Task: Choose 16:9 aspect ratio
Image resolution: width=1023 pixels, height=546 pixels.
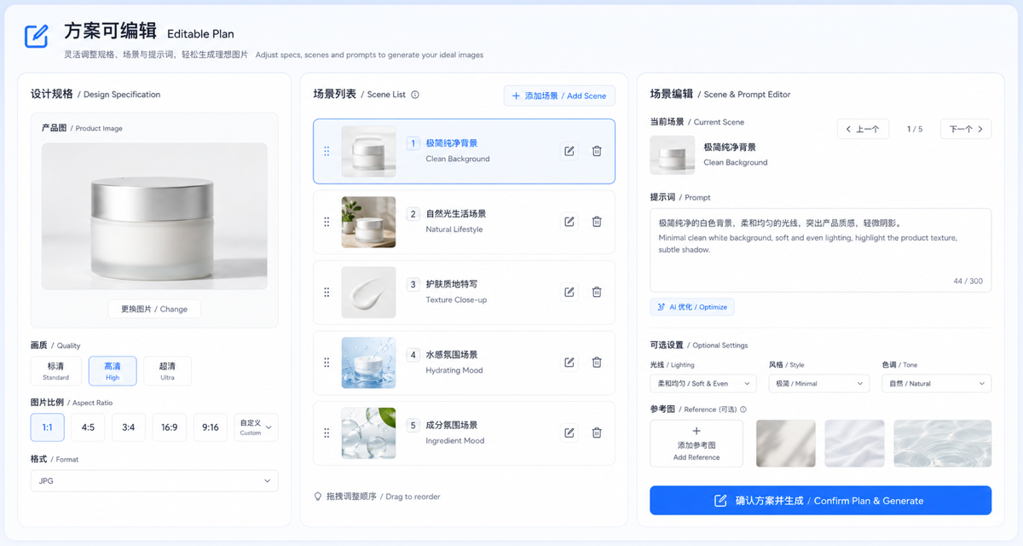Action: pyautogui.click(x=170, y=427)
